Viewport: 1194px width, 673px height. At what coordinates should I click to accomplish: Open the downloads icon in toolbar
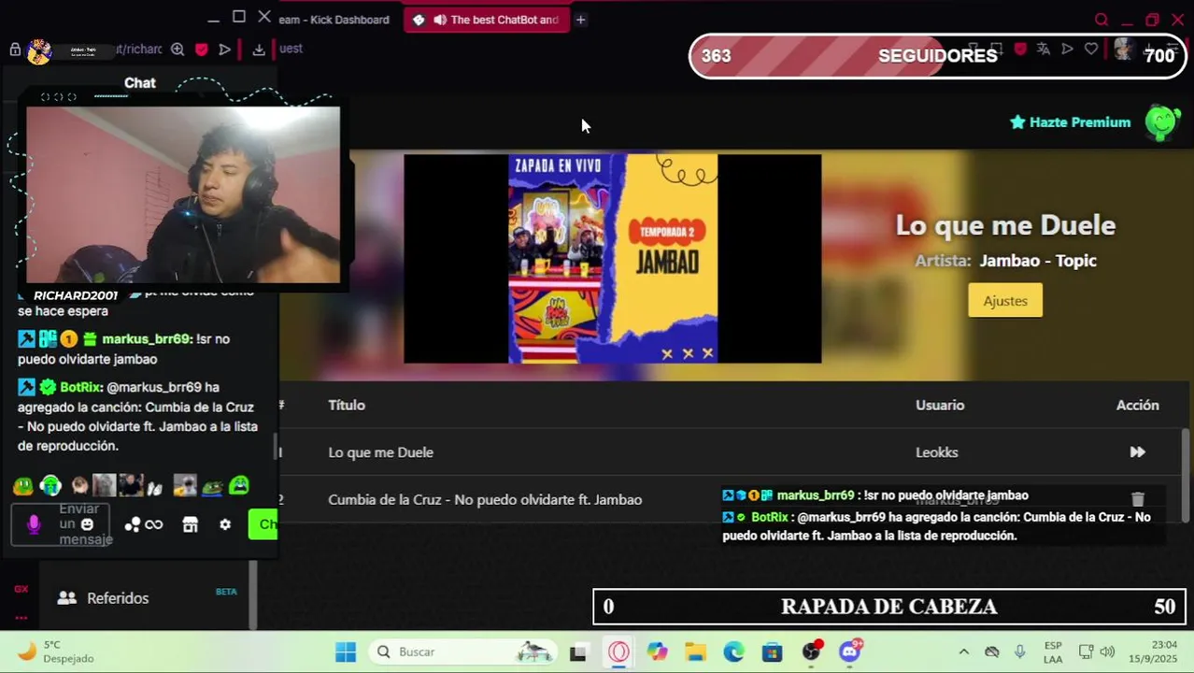click(259, 50)
